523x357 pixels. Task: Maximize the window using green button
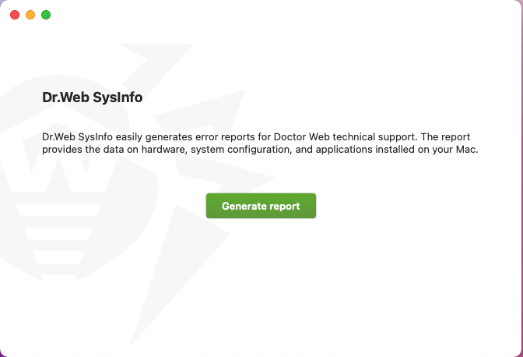[x=46, y=15]
